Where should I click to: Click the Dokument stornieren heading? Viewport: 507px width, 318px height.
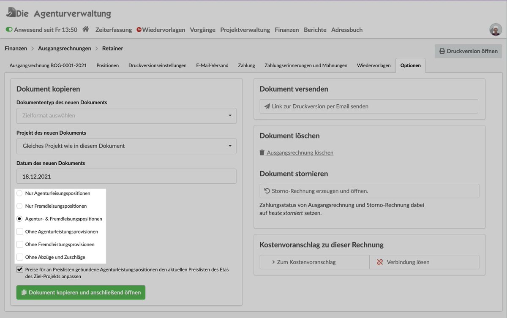click(294, 174)
